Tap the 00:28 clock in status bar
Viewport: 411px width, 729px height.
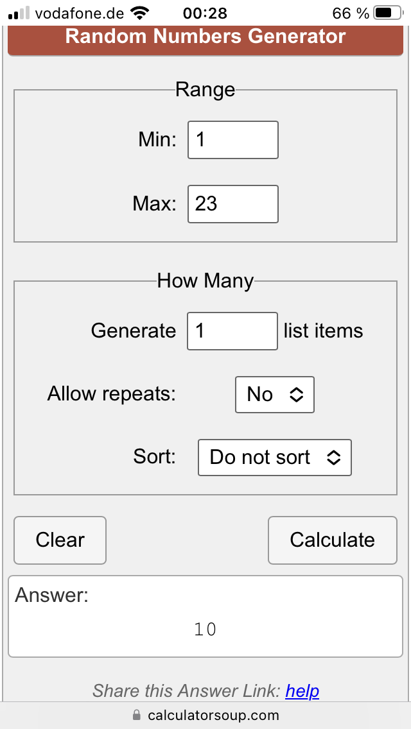tap(205, 13)
